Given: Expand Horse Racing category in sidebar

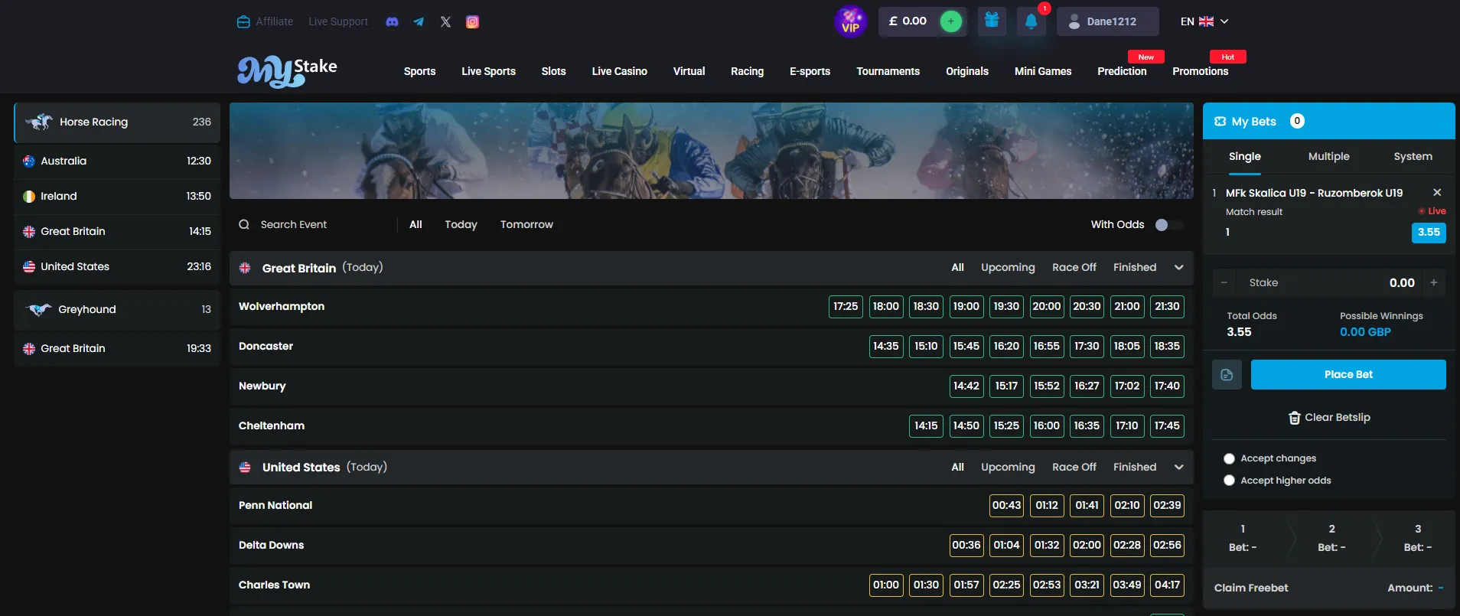Looking at the screenshot, I should (117, 122).
